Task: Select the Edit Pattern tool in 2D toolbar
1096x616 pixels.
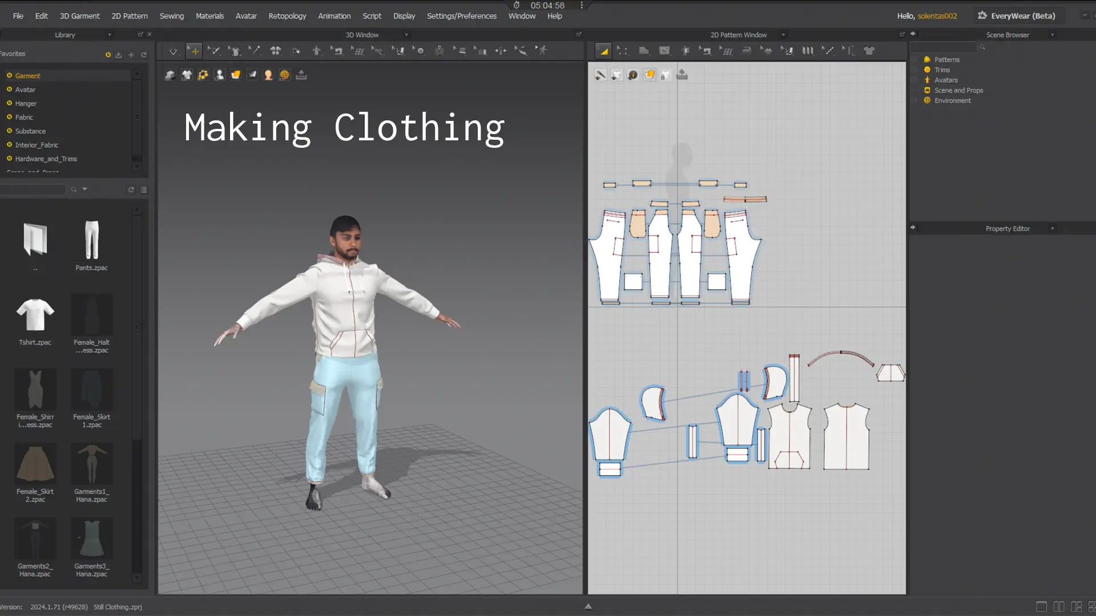Action: (622, 51)
